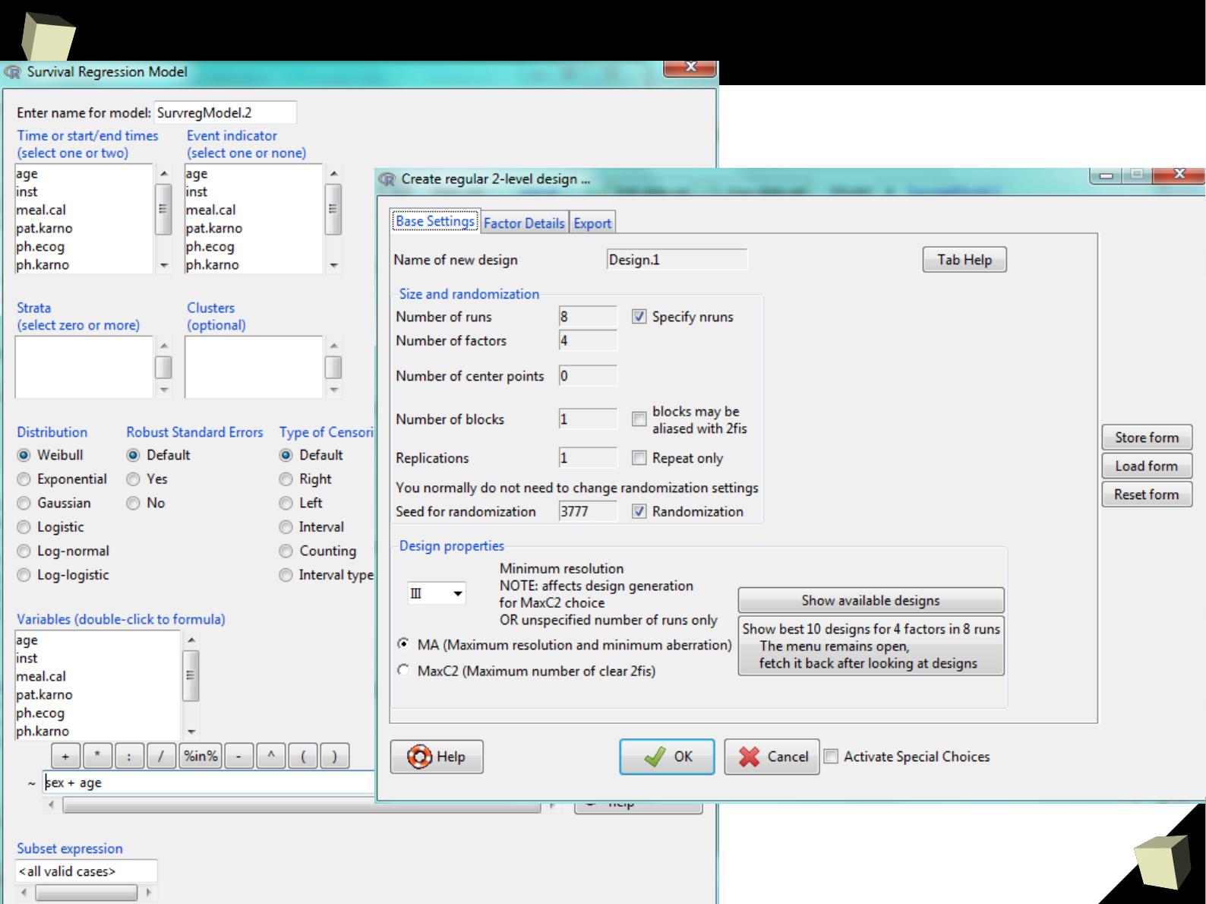Click the model name field SurvregModel.2

225,112
